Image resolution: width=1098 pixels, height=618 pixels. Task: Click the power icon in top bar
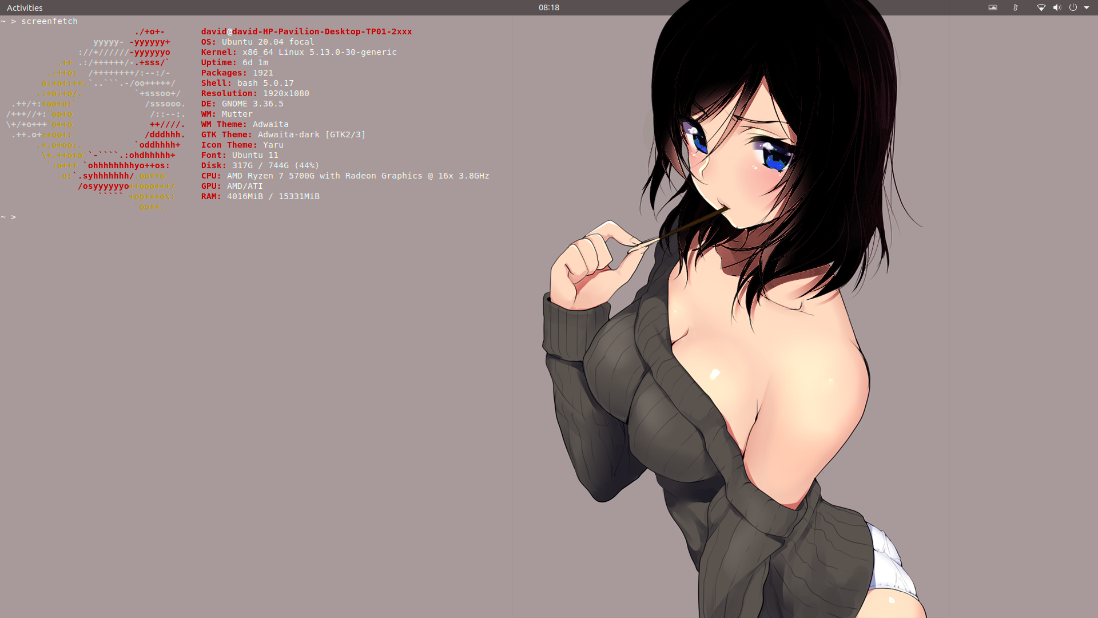click(1073, 7)
